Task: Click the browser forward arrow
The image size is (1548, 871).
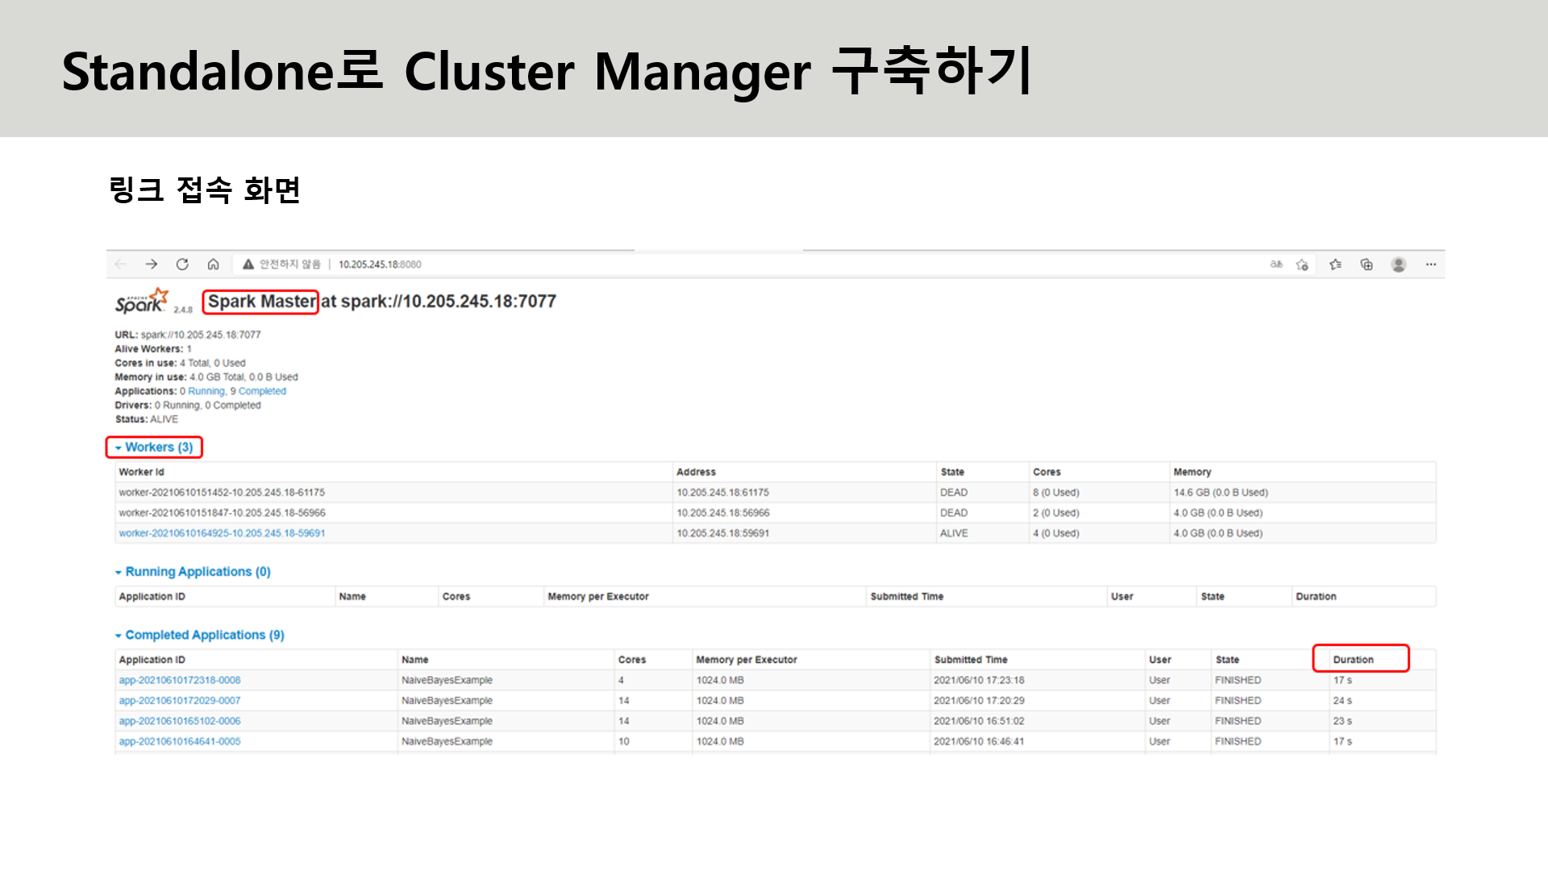Action: tap(152, 265)
